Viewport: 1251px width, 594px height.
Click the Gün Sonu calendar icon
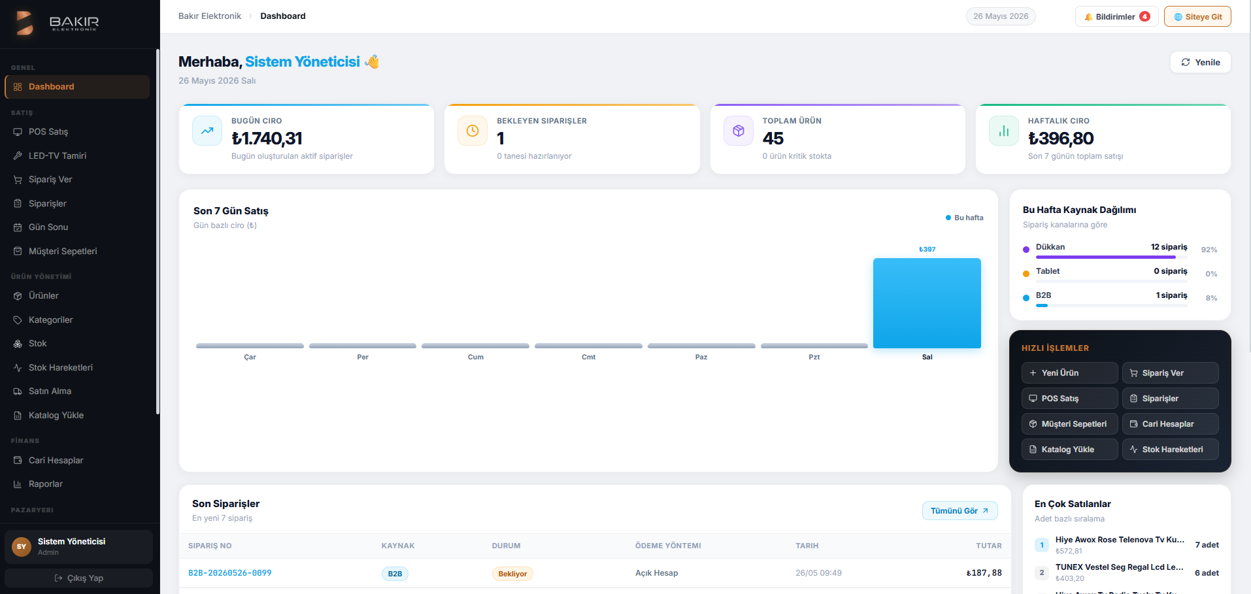tap(18, 227)
